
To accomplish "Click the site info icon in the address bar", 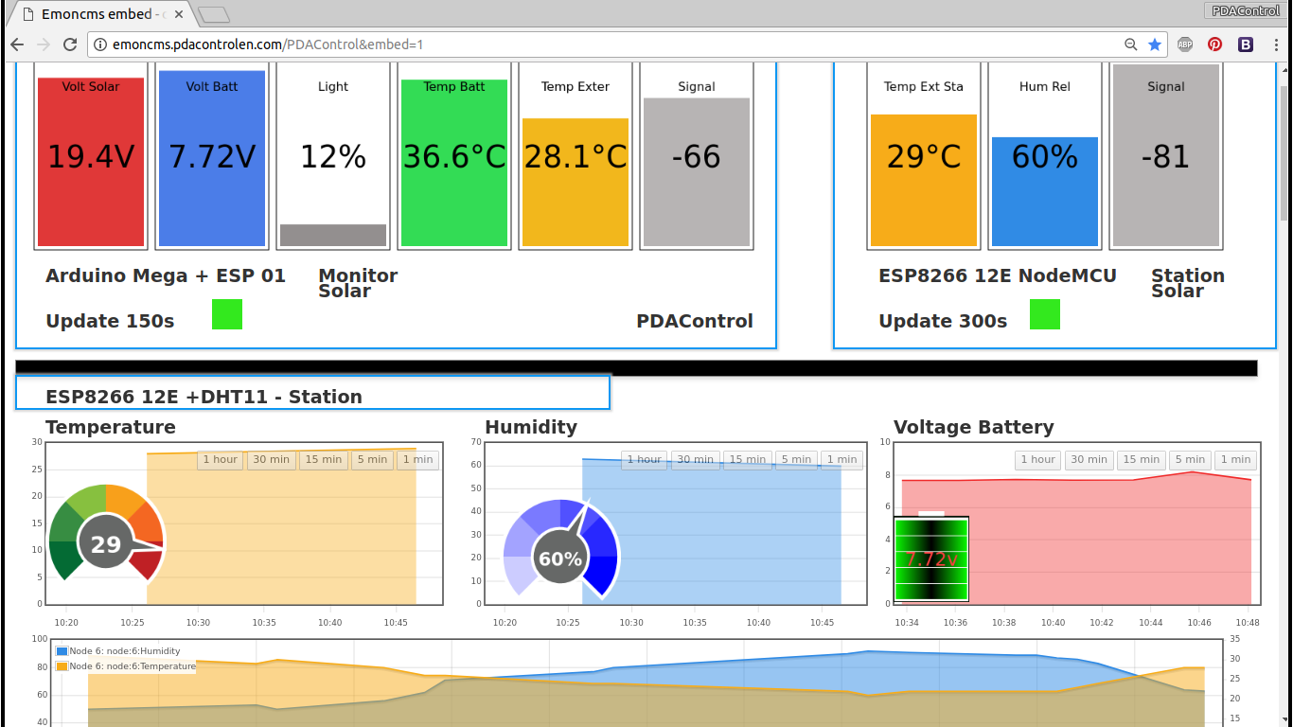I will (x=100, y=44).
